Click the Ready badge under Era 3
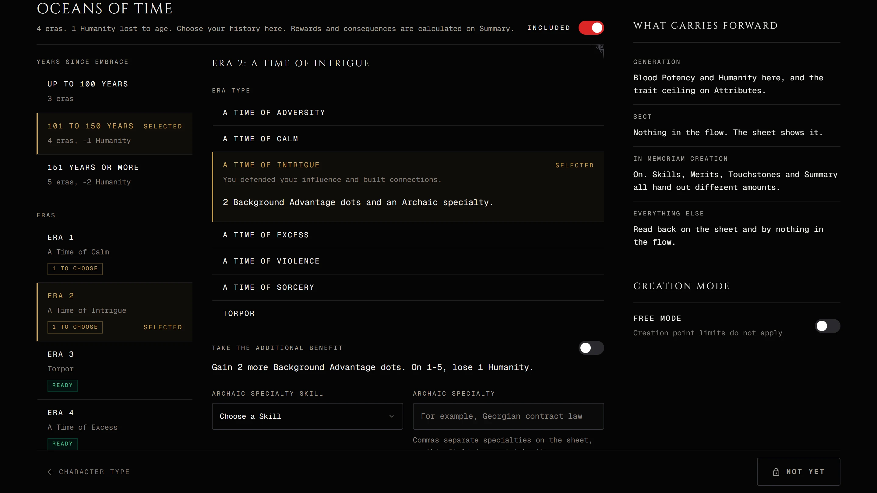Viewport: 877px width, 493px height. [x=63, y=386]
